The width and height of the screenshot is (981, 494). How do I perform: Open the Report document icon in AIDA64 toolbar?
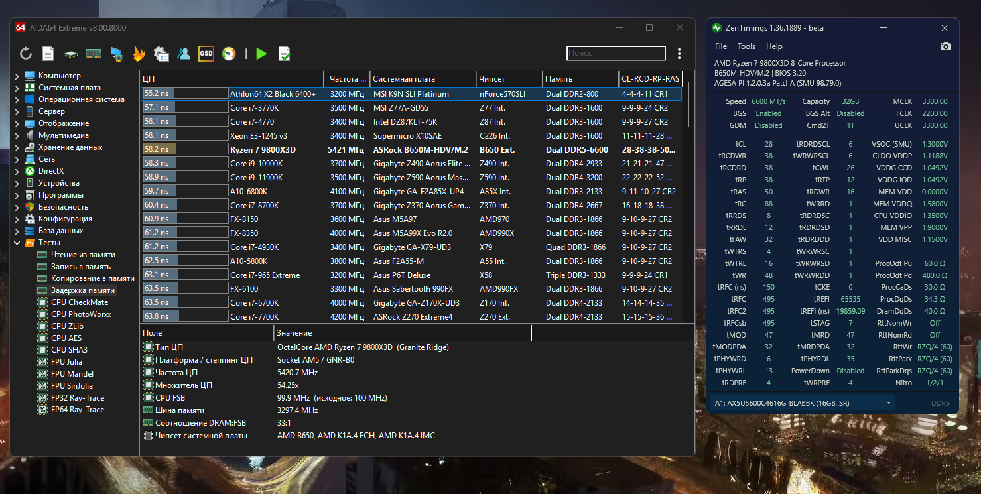48,54
